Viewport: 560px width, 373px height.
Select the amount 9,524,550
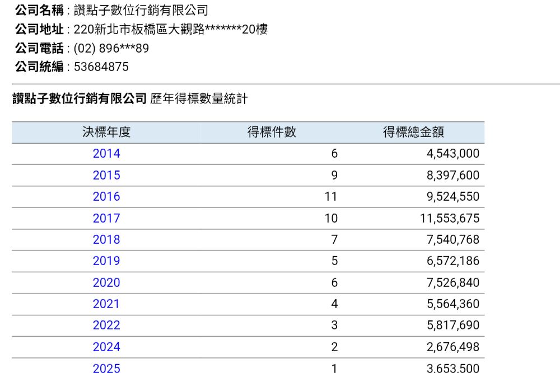coord(453,197)
